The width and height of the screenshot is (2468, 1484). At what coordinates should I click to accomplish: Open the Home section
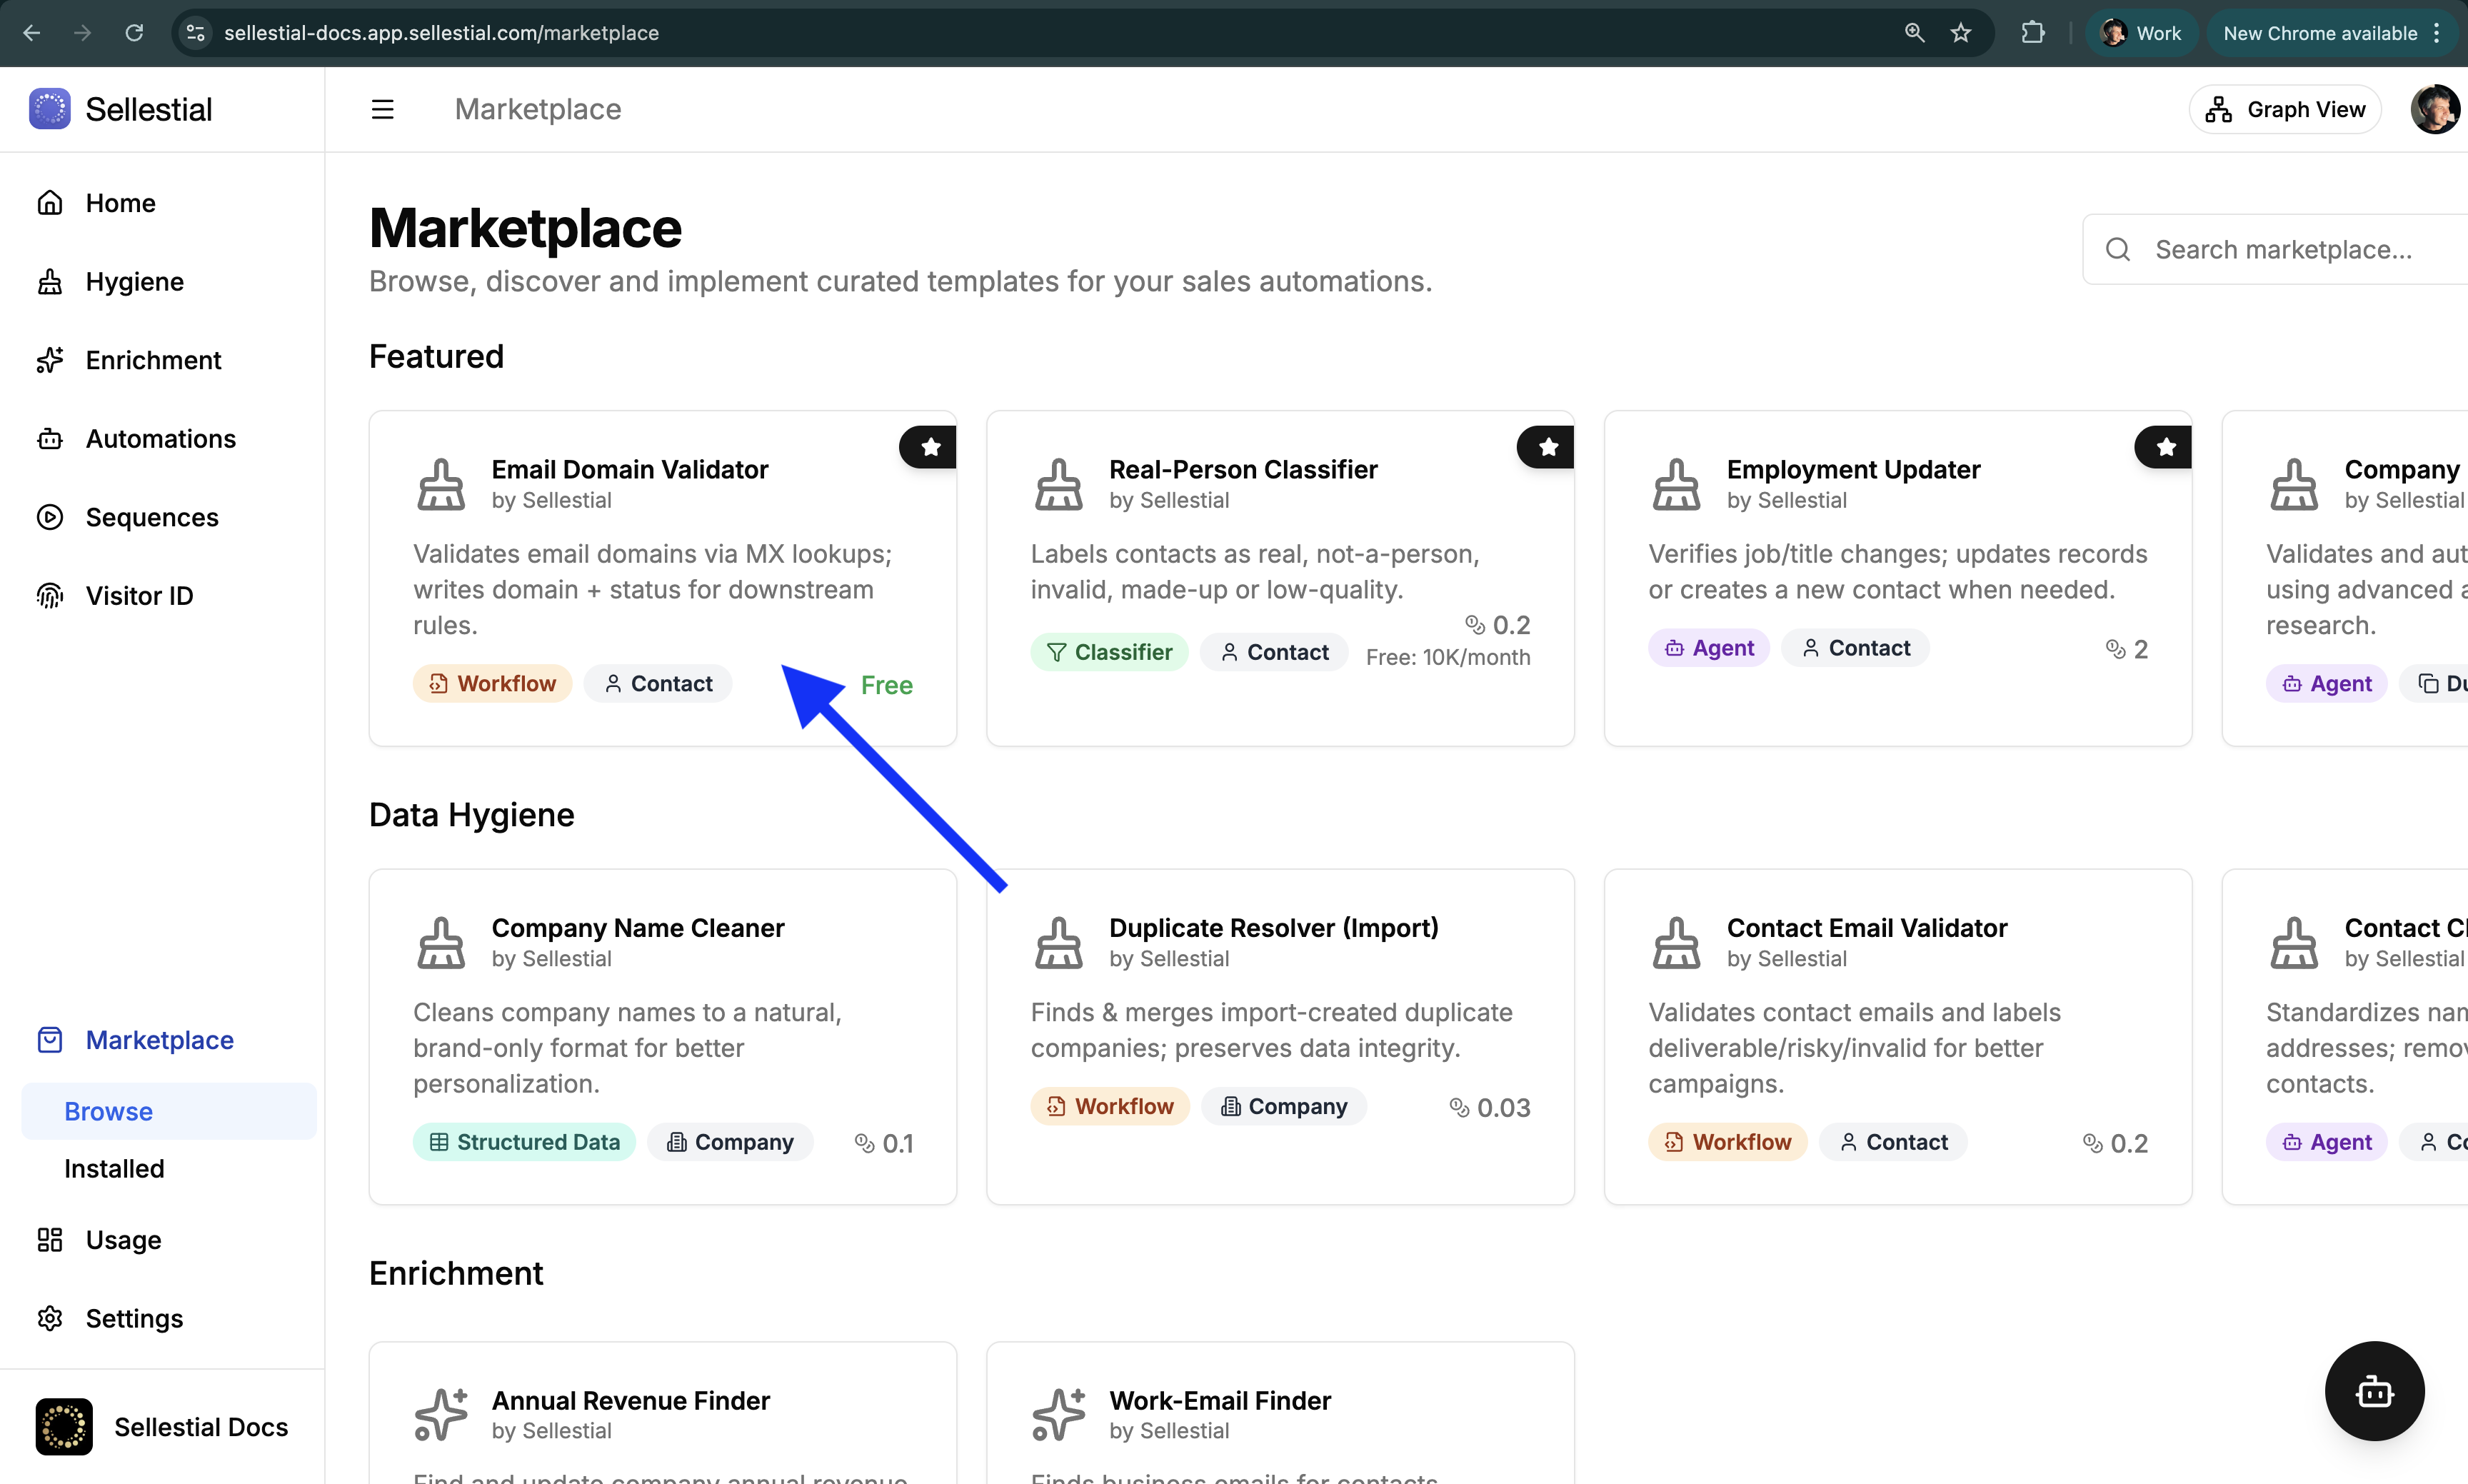pos(120,203)
